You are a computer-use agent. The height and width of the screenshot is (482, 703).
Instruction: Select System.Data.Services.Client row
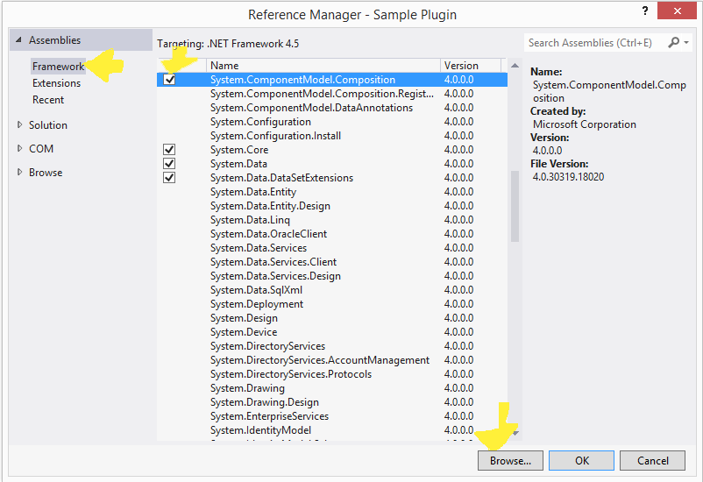coord(332,262)
